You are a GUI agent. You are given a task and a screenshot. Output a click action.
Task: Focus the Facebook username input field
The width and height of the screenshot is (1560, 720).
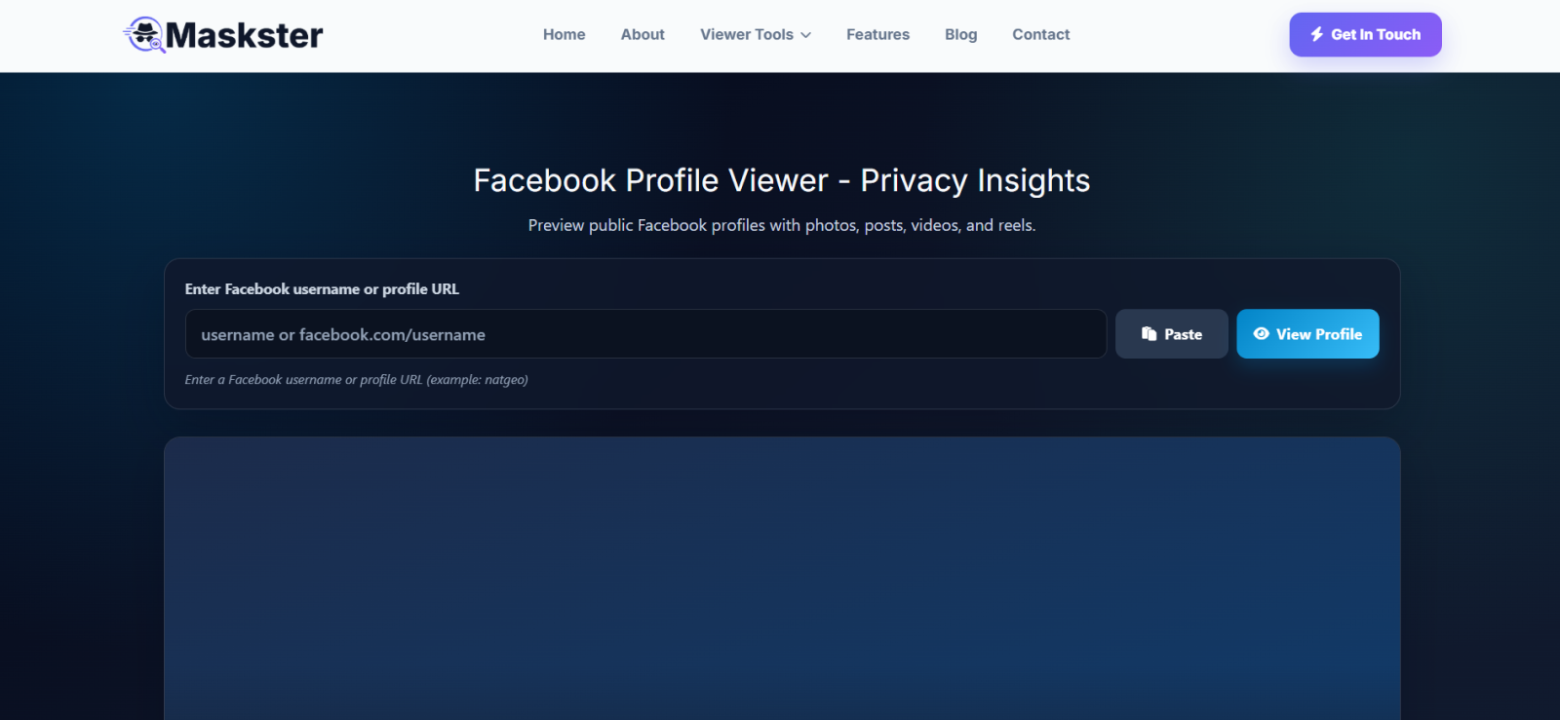[x=645, y=334]
